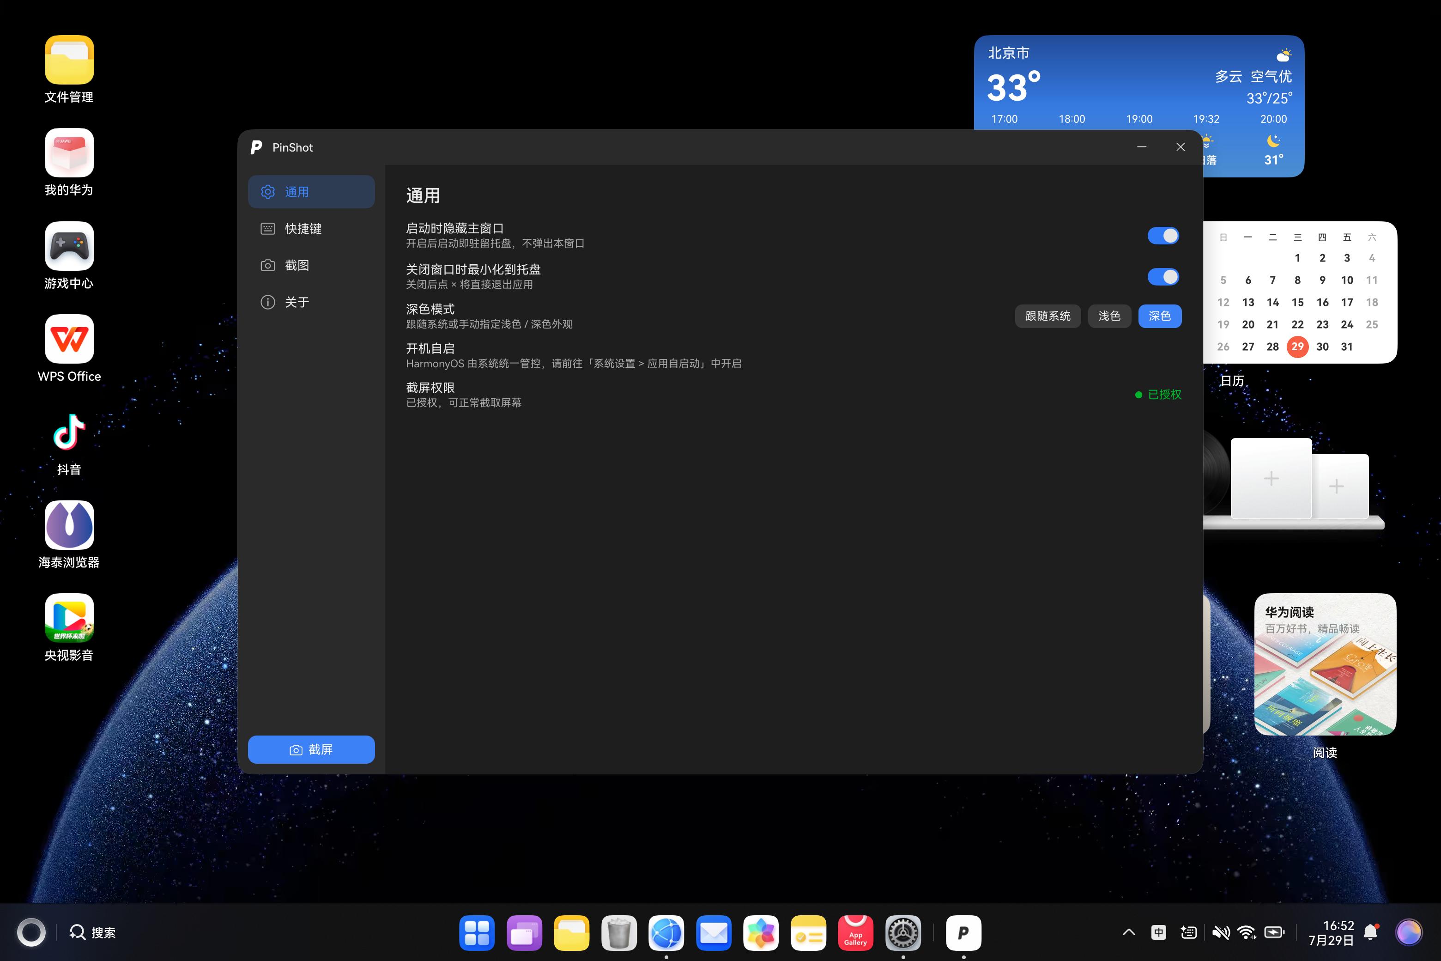Open the 搜索 box in taskbar
Screen dimensions: 1441x961
[93, 933]
